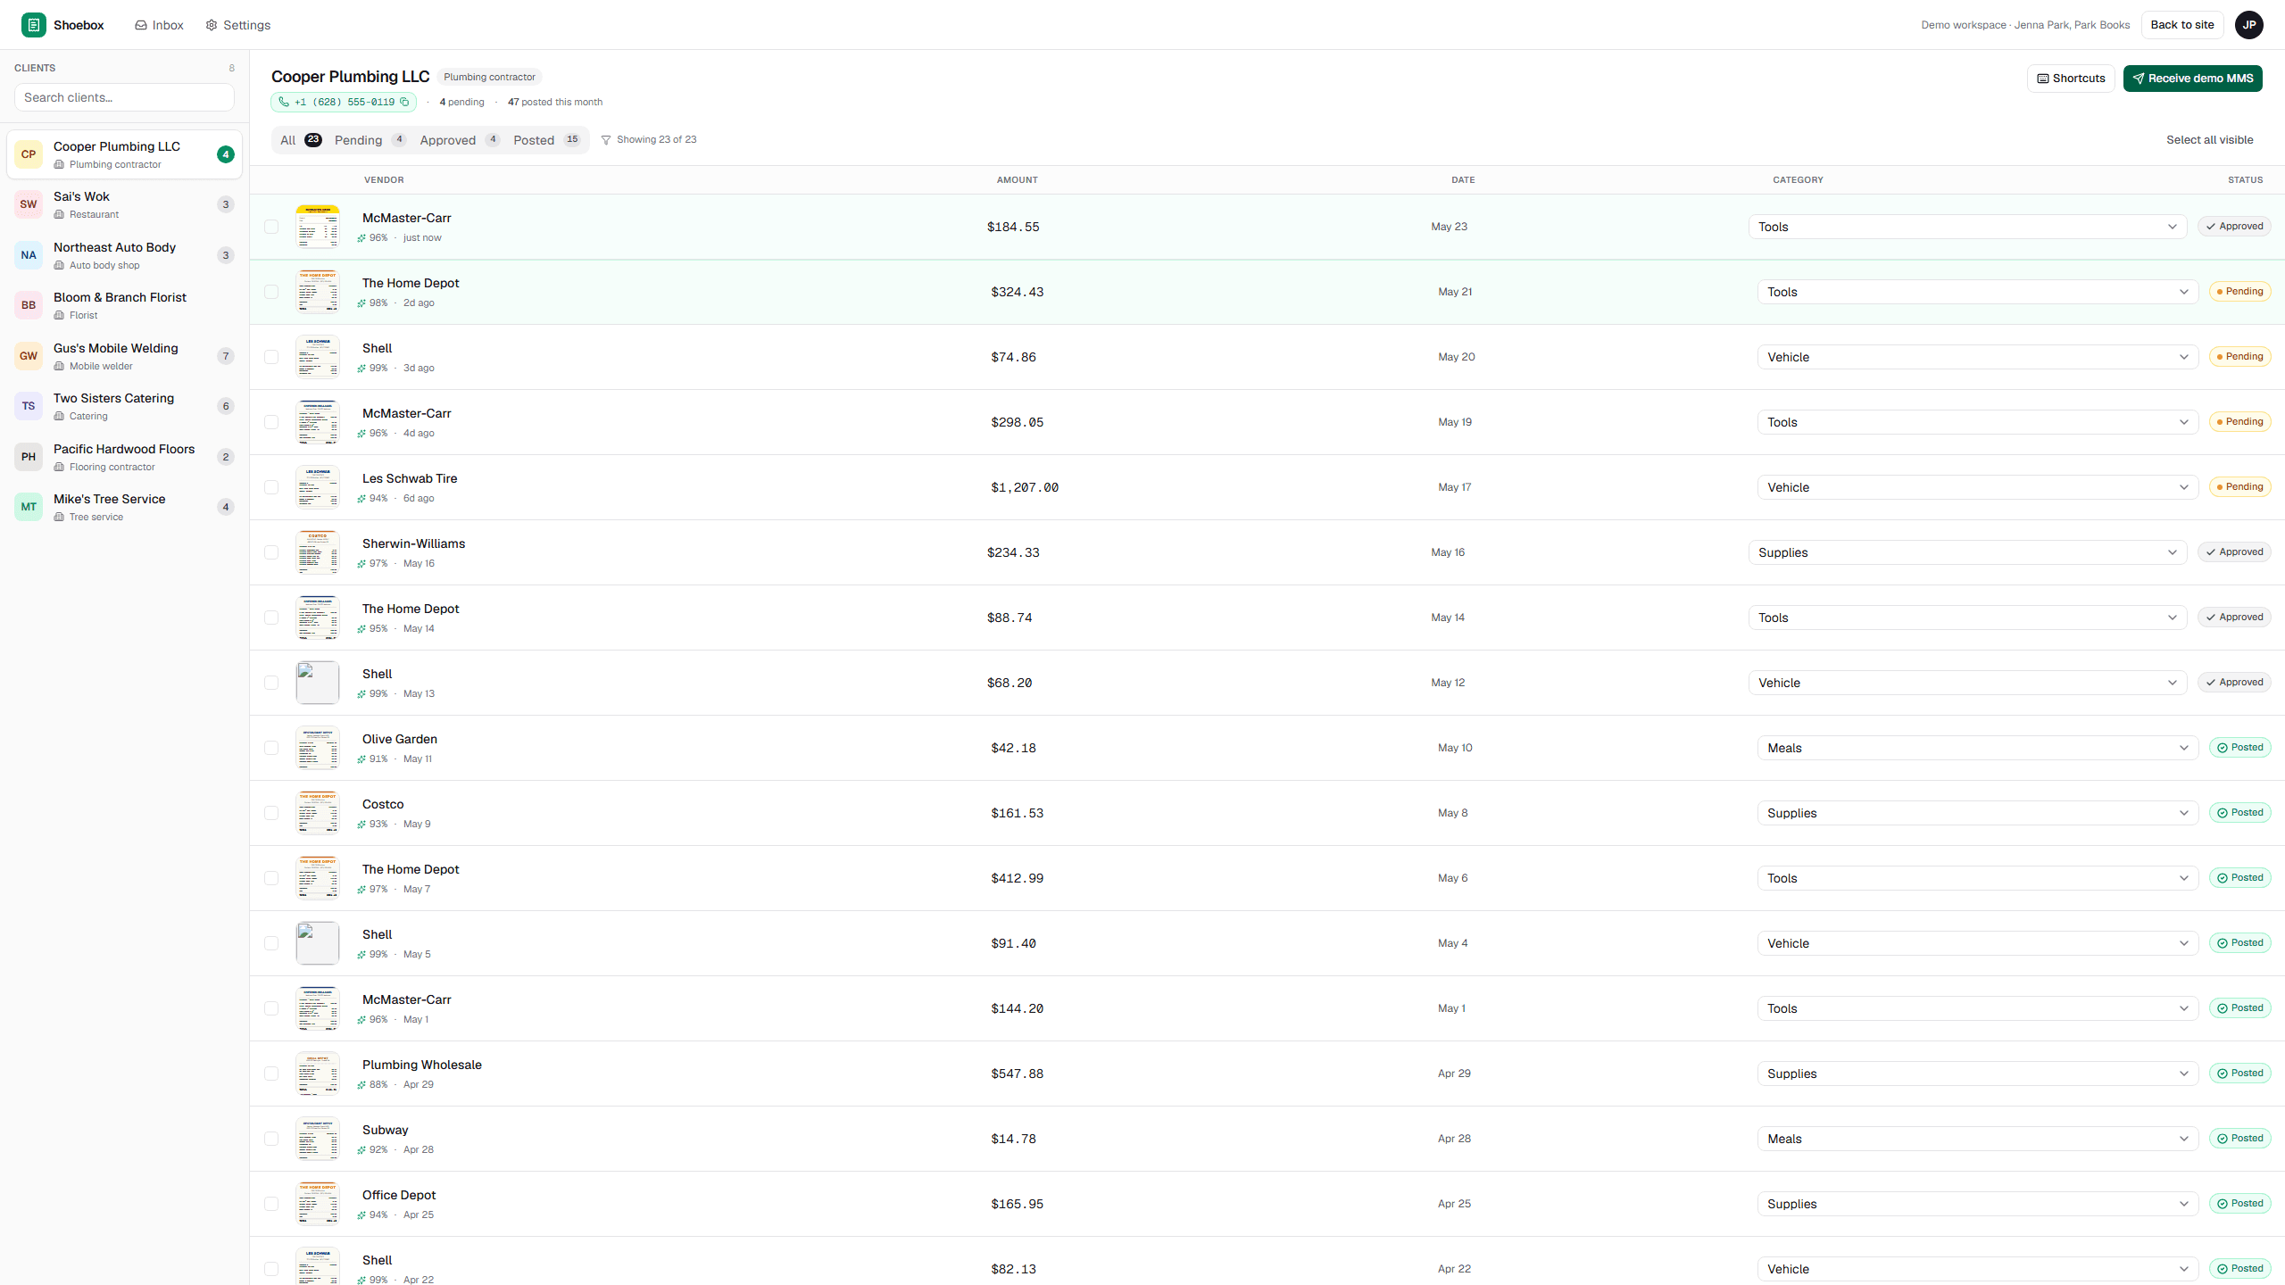This screenshot has width=2285, height=1285.
Task: Open Vehicle dropdown for Les Schwab Tire
Action: tap(1978, 487)
